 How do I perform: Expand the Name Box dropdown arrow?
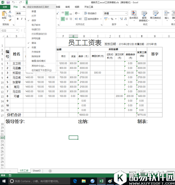pyautogui.click(x=17, y=31)
